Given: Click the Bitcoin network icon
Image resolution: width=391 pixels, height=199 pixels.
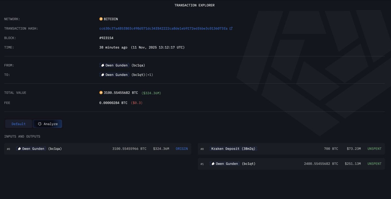Looking at the screenshot, I should tap(101, 19).
